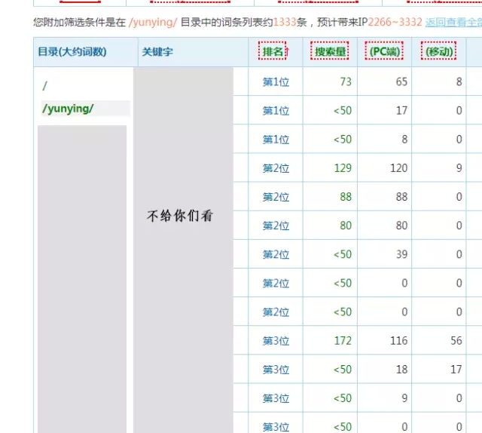Open 第3位 rank in the row with 172 searches
Screen dimensions: 482x433
pos(276,341)
